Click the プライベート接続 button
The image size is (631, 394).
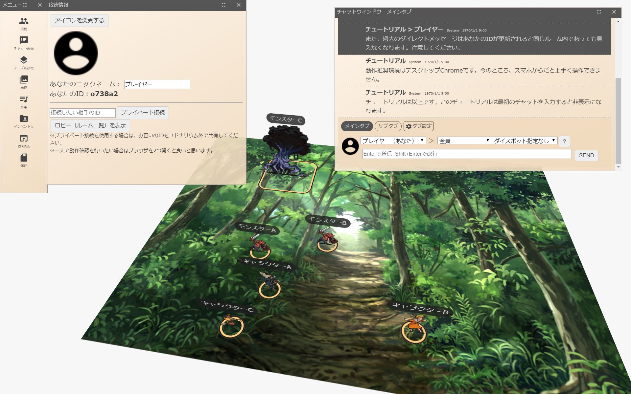[x=143, y=113]
